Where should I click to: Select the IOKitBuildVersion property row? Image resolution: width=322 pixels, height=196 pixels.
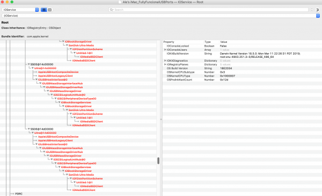click(242, 55)
